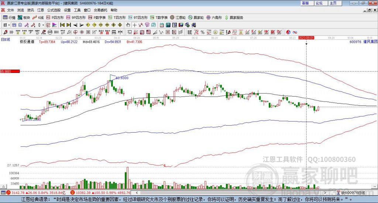Image resolution: width=378 pixels, height=203 pixels.
Task: Click the red-blue yin-yang icon
Action: point(288,32)
